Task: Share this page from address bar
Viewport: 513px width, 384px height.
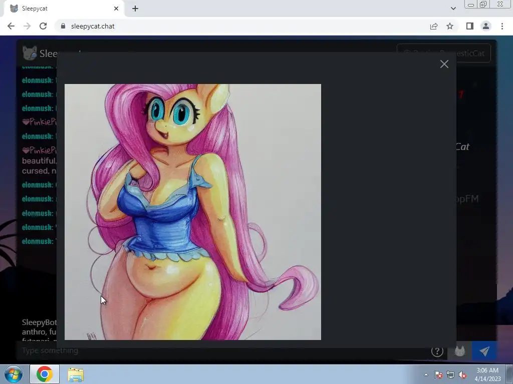Action: (434, 26)
